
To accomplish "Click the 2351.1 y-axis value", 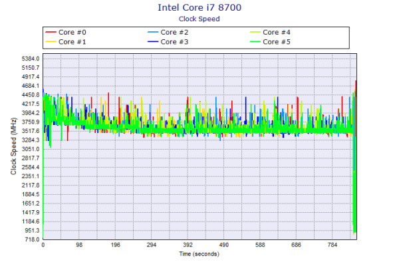I will coord(31,176).
